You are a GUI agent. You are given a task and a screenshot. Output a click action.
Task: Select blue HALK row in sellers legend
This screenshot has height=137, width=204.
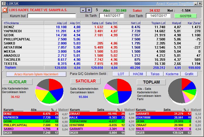[97, 117]
